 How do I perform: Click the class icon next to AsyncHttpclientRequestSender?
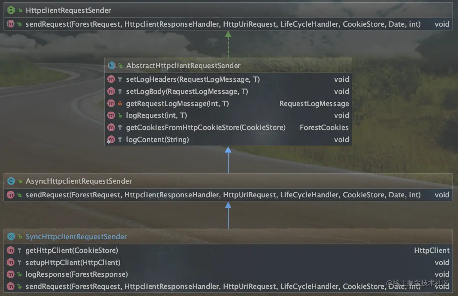pyautogui.click(x=11, y=181)
